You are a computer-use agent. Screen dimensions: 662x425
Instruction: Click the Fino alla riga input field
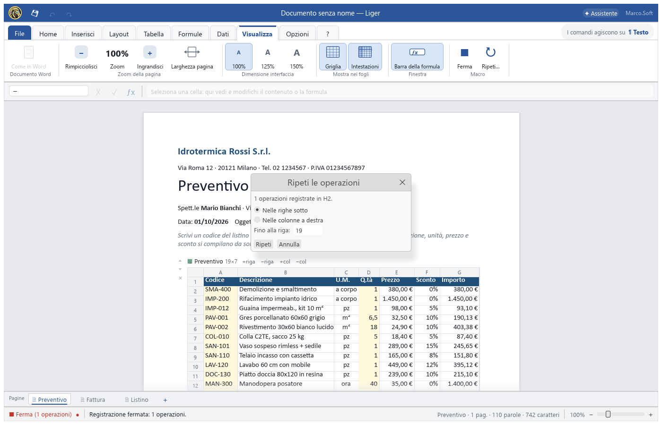tap(307, 230)
